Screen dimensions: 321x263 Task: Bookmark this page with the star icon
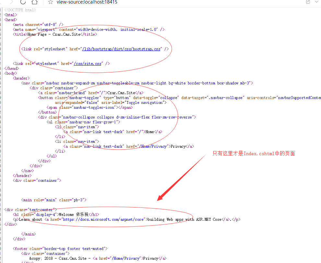[51, 2]
